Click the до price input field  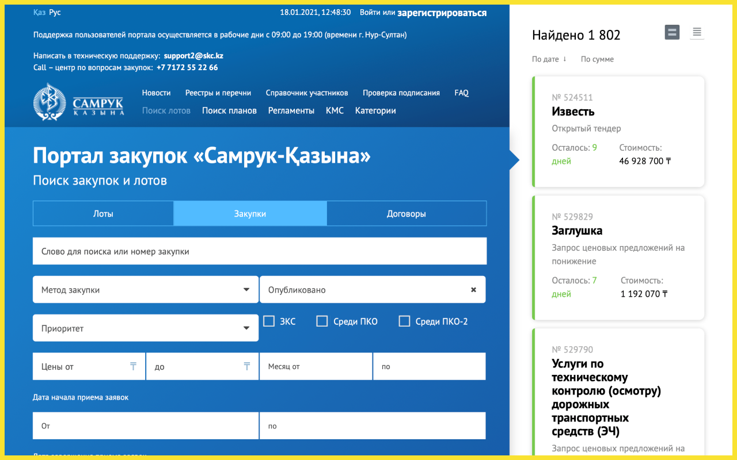(x=203, y=366)
